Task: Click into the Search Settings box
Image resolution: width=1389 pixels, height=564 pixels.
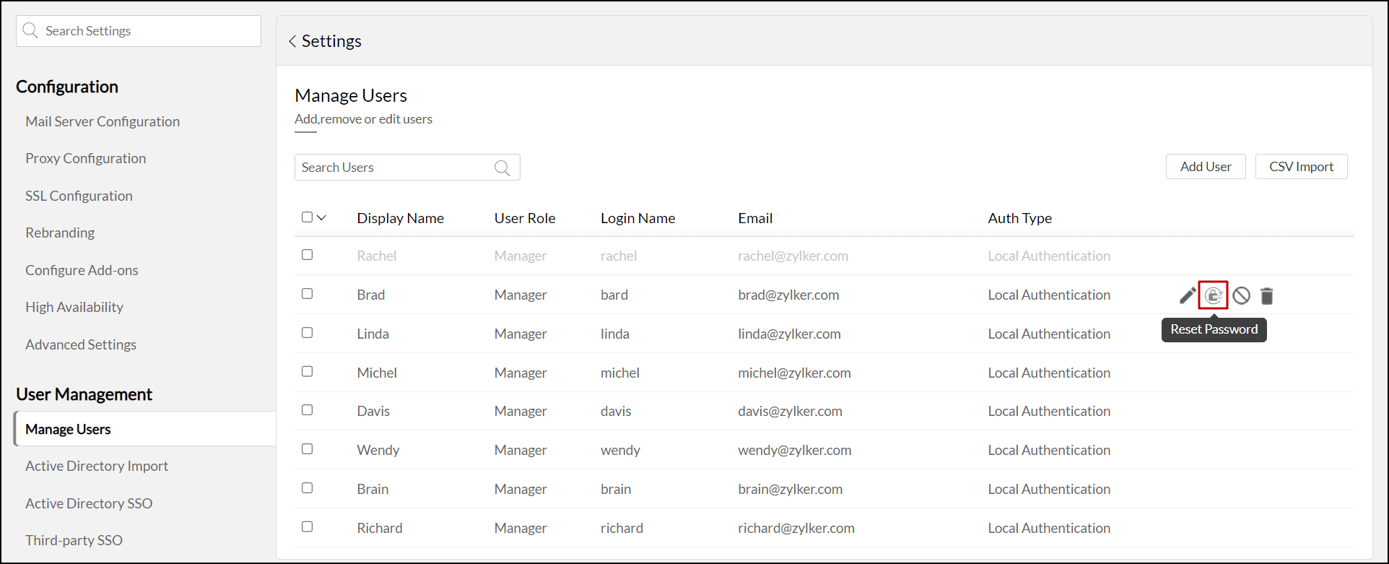Action: [x=148, y=31]
